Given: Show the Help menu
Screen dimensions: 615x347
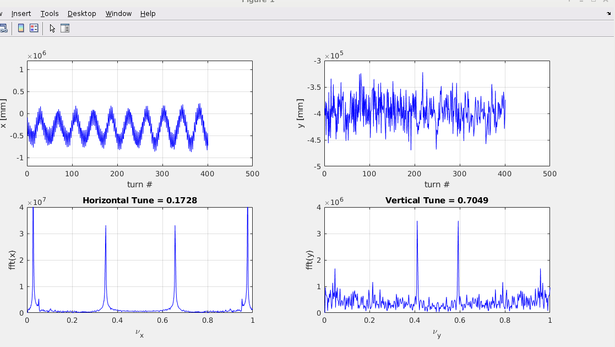Looking at the screenshot, I should 148,13.
